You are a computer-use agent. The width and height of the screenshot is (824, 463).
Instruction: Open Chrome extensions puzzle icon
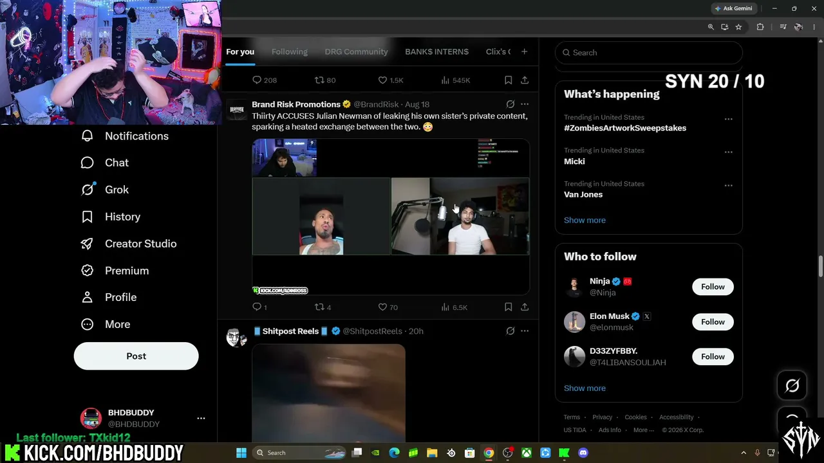coord(760,27)
